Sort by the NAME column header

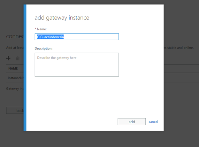coord(13,68)
